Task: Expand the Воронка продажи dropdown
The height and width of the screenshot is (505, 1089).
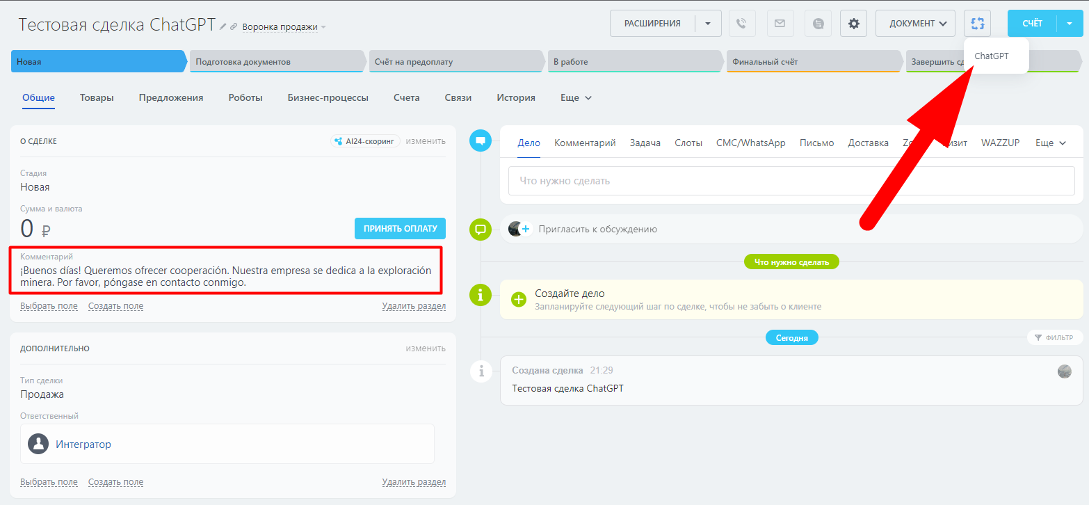Action: click(284, 27)
